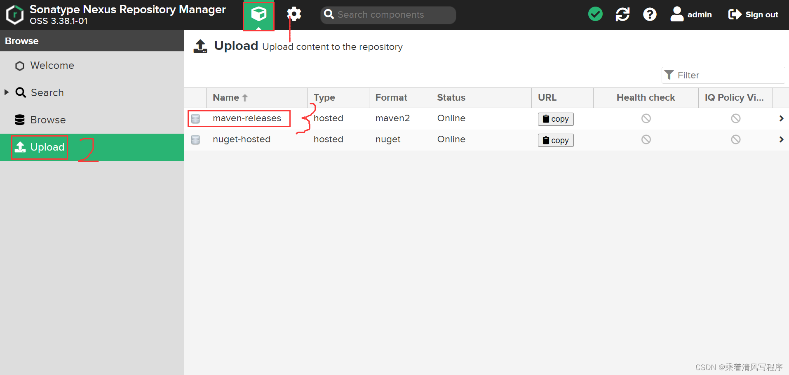Click Sign out

pos(753,14)
